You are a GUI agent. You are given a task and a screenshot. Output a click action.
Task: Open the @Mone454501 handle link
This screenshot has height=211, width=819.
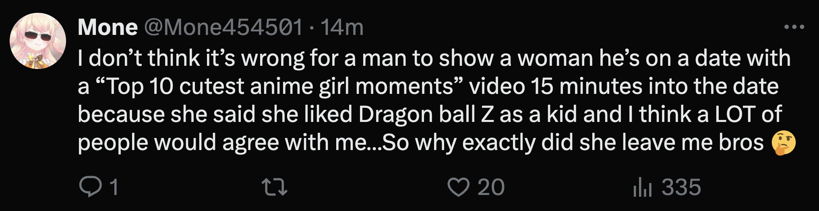223,27
